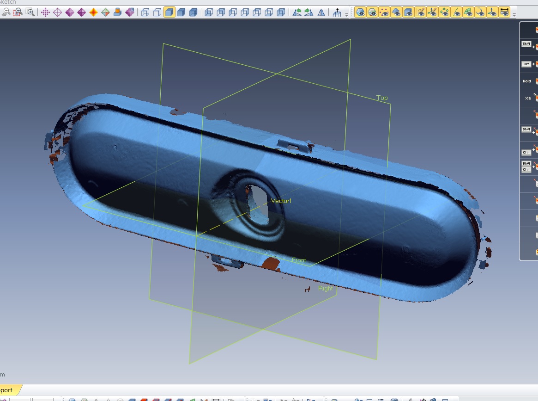Click the Vector1 label in viewport
This screenshot has height=401, width=538.
click(x=281, y=201)
